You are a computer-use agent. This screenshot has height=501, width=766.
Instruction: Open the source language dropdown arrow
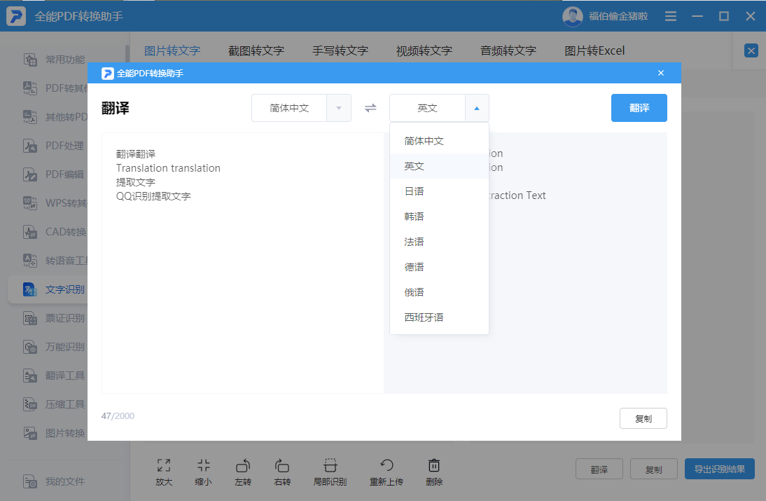[x=339, y=108]
